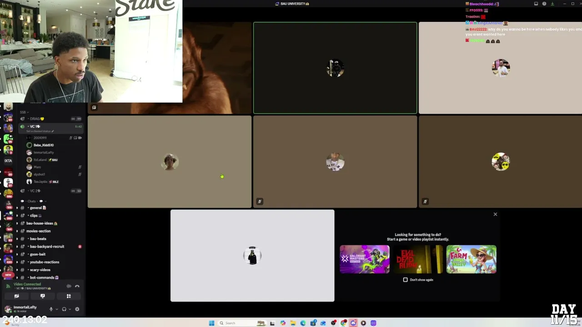
Task: Expand bau-beats thread arrow
Action: click(x=17, y=239)
